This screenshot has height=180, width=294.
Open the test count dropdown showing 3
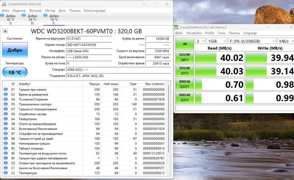pos(200,41)
